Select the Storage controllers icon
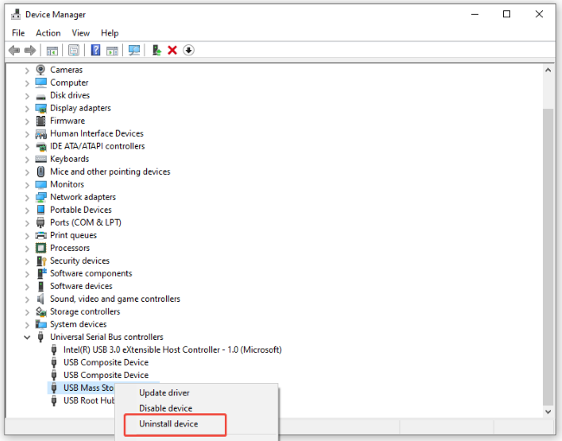562x441 pixels. tap(41, 311)
